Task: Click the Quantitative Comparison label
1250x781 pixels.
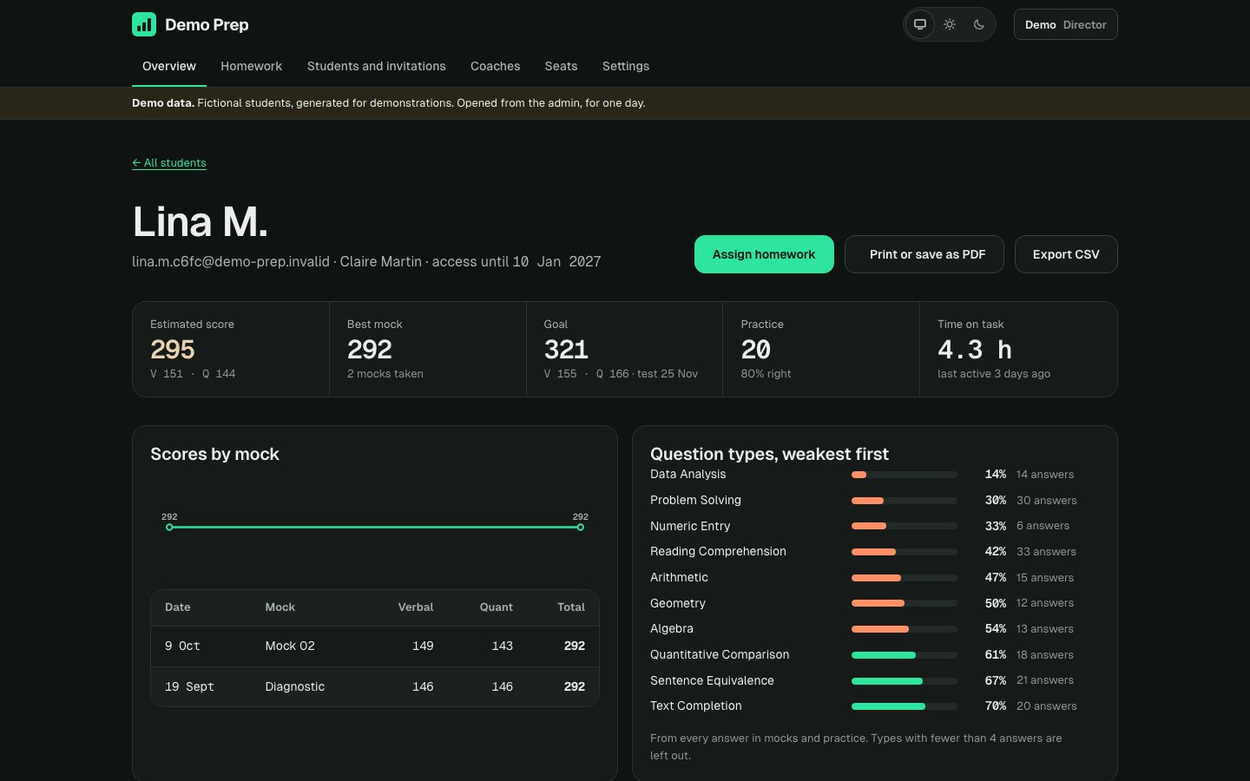Action: (720, 654)
